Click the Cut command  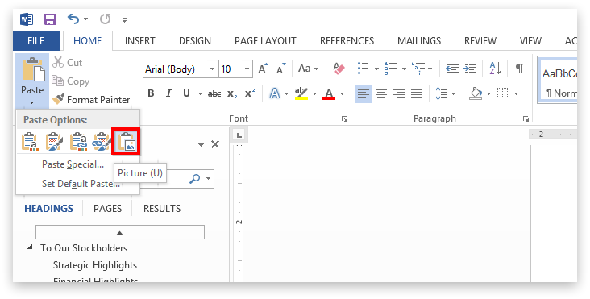click(68, 62)
